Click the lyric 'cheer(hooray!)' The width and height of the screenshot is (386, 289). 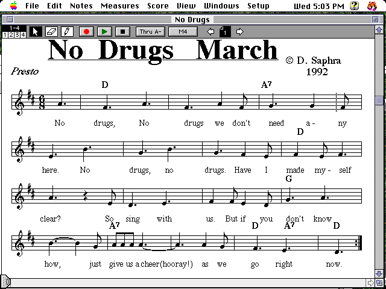click(x=167, y=264)
